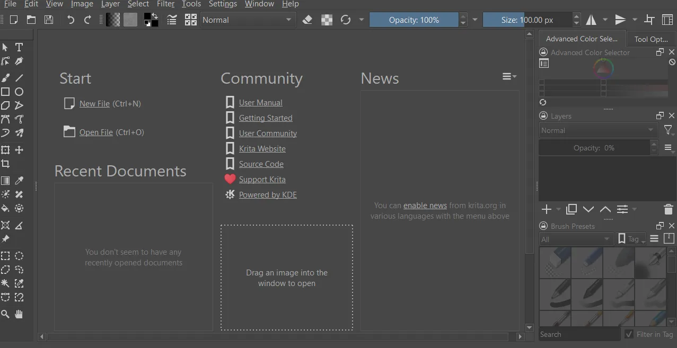This screenshot has width=677, height=348.
Task: Open the enable news link
Action: click(x=425, y=206)
